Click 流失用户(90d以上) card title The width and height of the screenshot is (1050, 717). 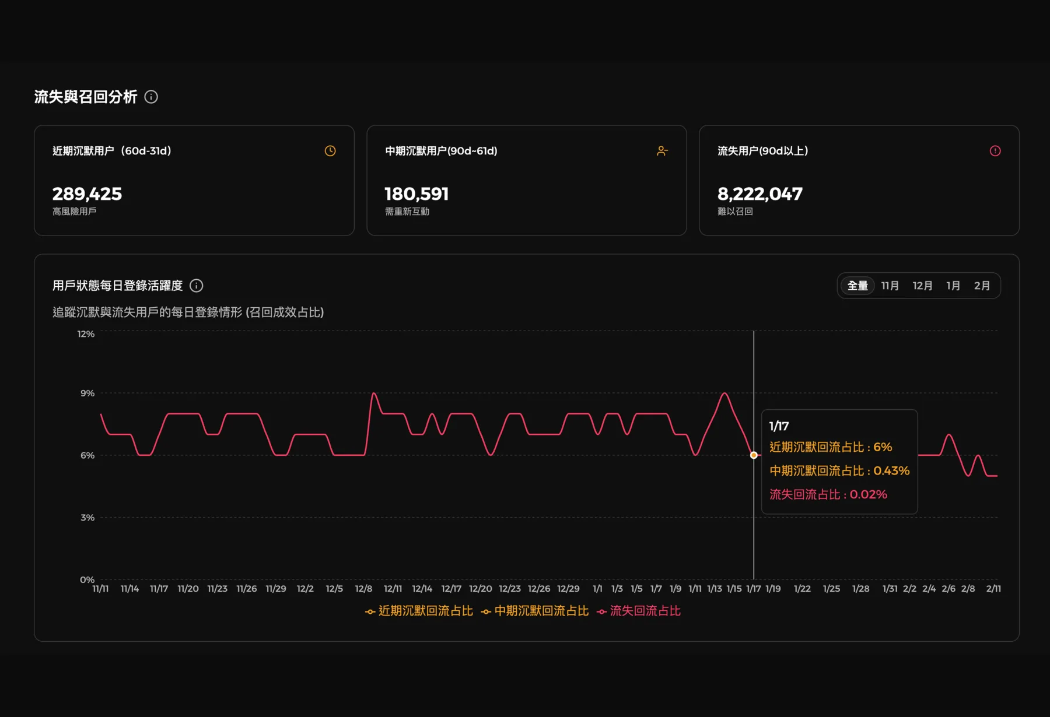(763, 151)
